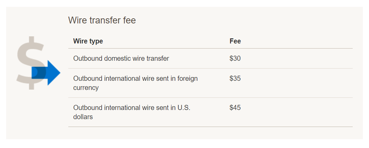Select the Wire transfer fee heading
The height and width of the screenshot is (148, 369).
(x=102, y=20)
